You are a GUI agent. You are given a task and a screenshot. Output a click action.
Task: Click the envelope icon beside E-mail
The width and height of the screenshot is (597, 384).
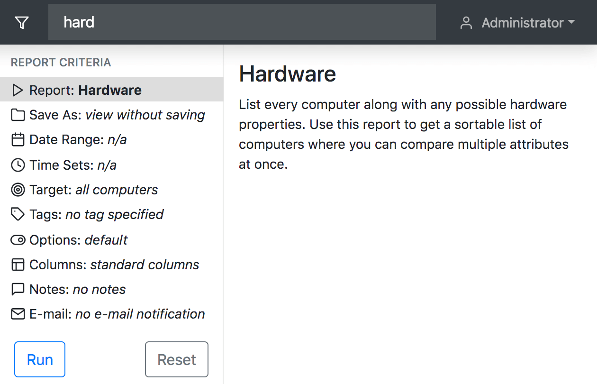[x=18, y=314]
